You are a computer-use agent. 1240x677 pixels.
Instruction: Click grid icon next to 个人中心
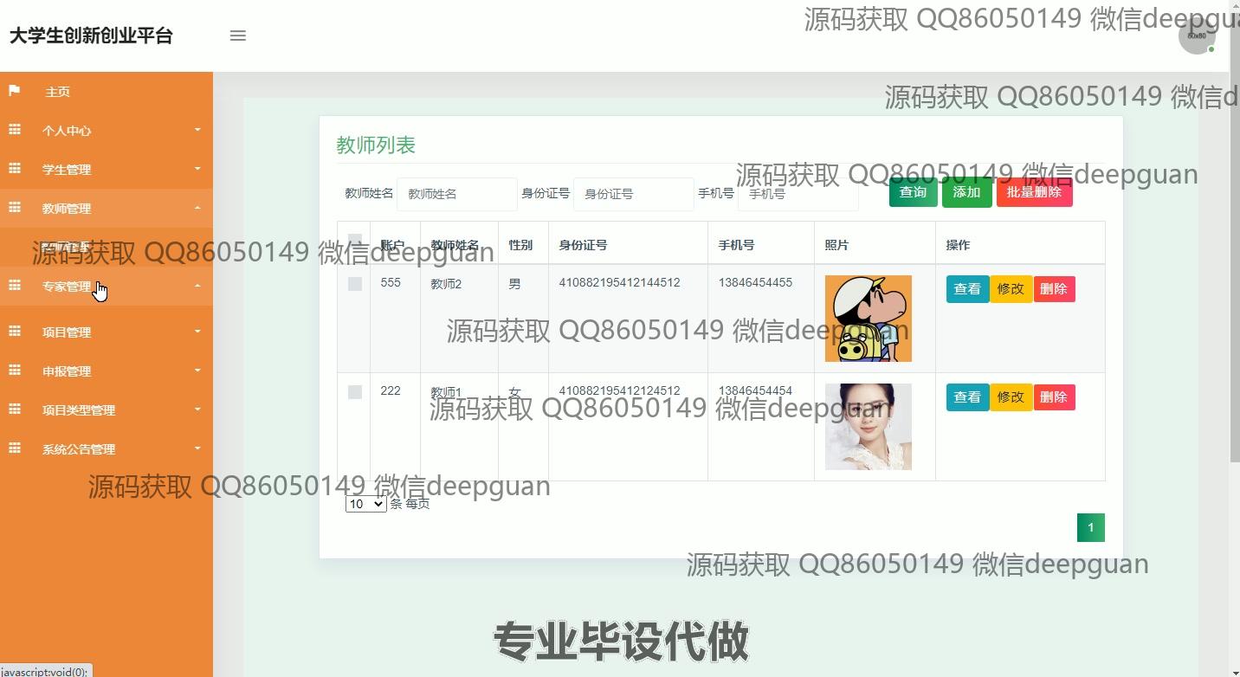pos(15,130)
